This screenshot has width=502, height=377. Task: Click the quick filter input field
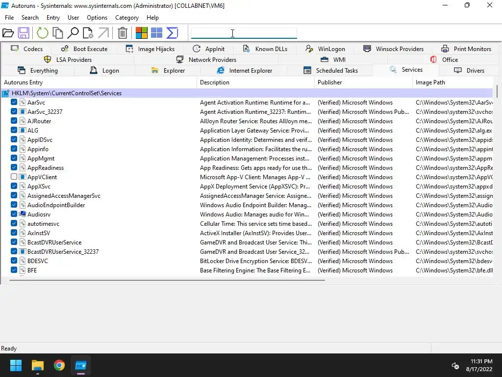244,33
